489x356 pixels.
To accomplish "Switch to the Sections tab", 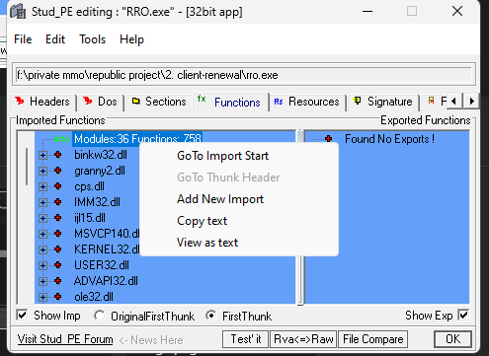I will tap(159, 102).
